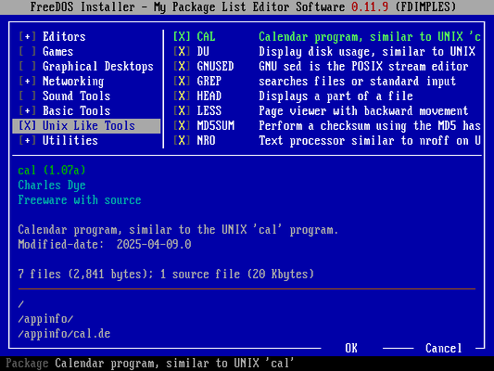Toggle the Games category checkbox

coord(28,52)
